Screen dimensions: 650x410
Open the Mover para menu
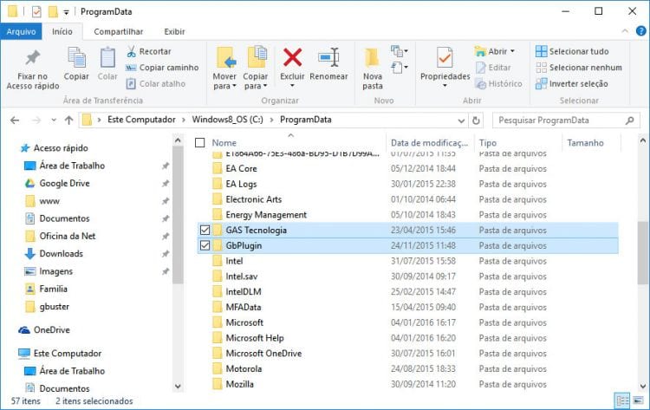pos(224,68)
